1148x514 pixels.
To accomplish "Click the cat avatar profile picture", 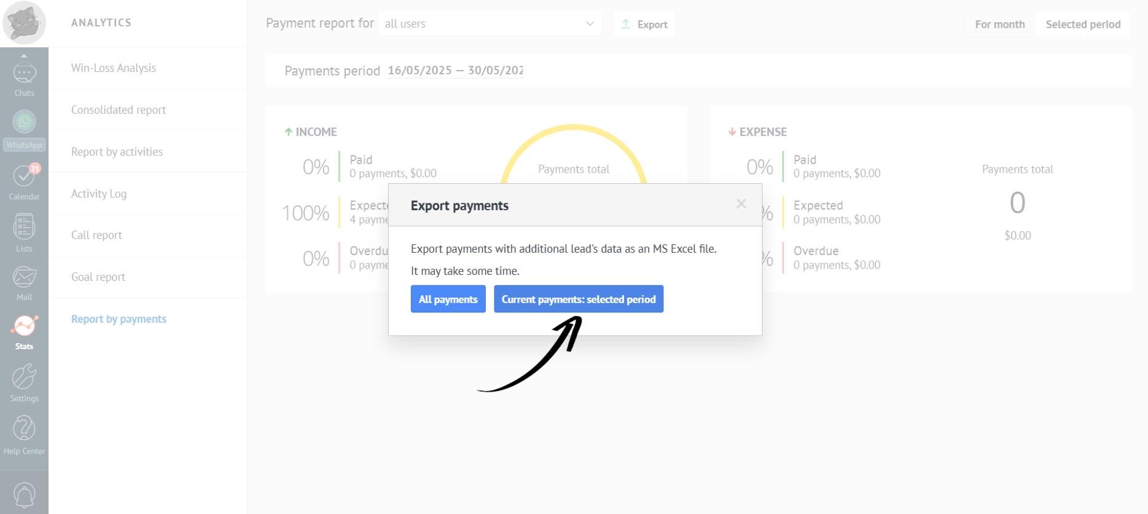I will 24,23.
